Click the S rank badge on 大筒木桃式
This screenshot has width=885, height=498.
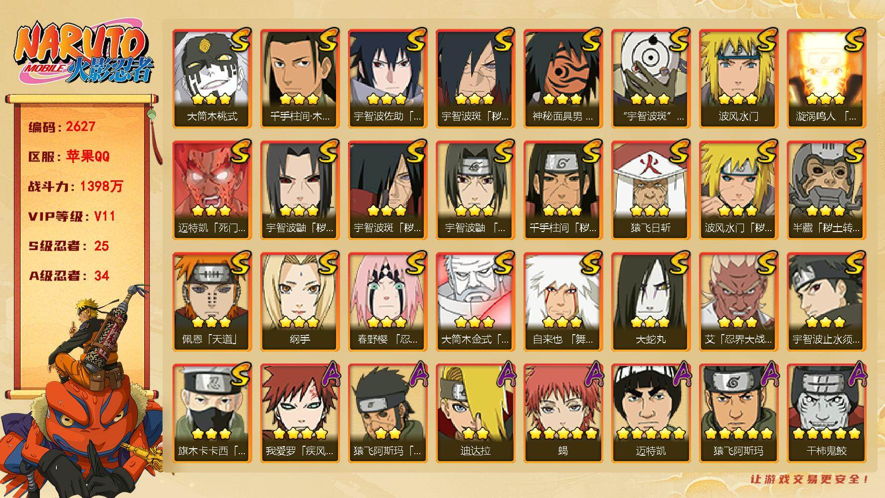(x=239, y=40)
